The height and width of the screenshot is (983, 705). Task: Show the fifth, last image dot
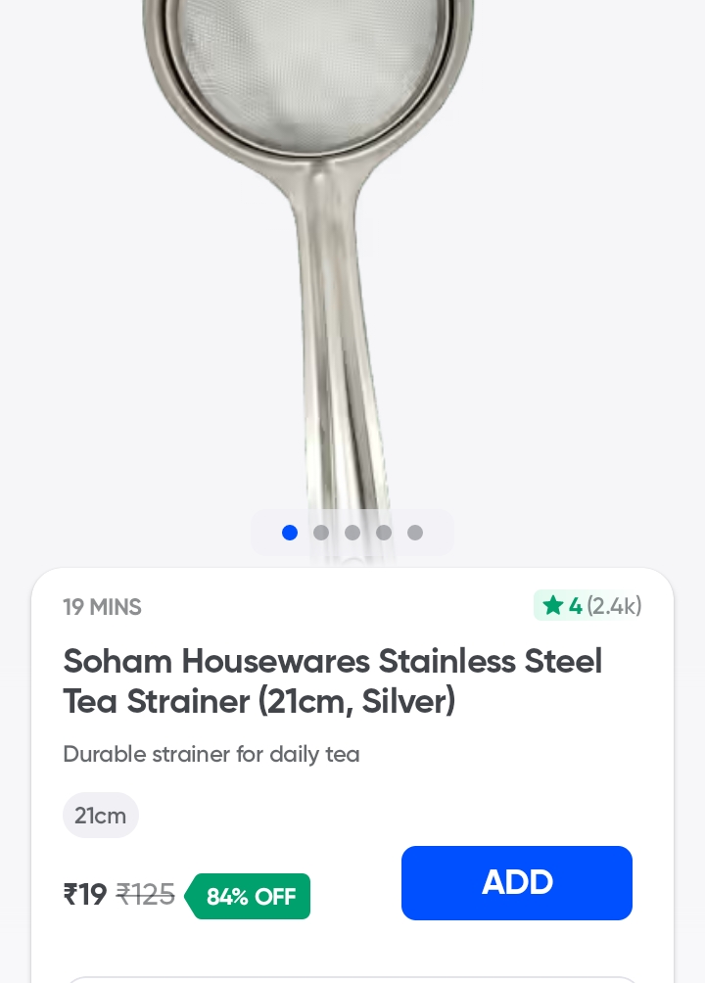point(415,533)
